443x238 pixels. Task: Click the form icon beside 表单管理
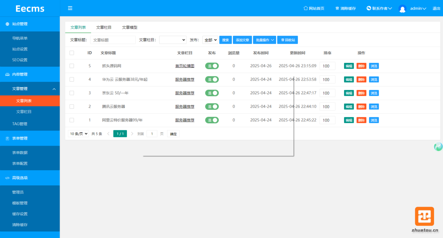coord(7,139)
